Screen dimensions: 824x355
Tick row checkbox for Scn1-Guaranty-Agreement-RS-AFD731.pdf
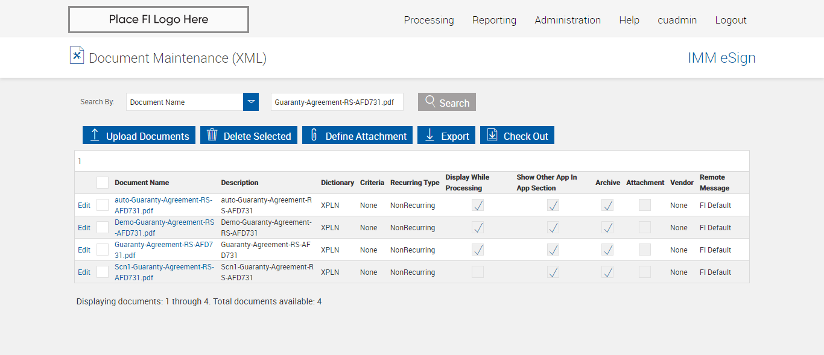(103, 272)
